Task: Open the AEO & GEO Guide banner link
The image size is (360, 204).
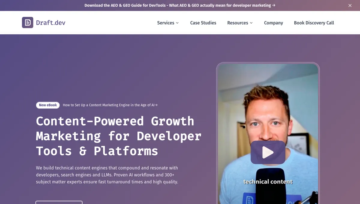Action: click(180, 5)
